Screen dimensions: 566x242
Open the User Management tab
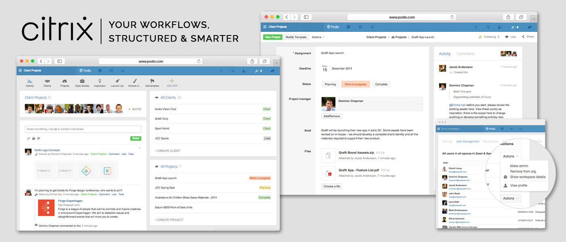coord(468,142)
